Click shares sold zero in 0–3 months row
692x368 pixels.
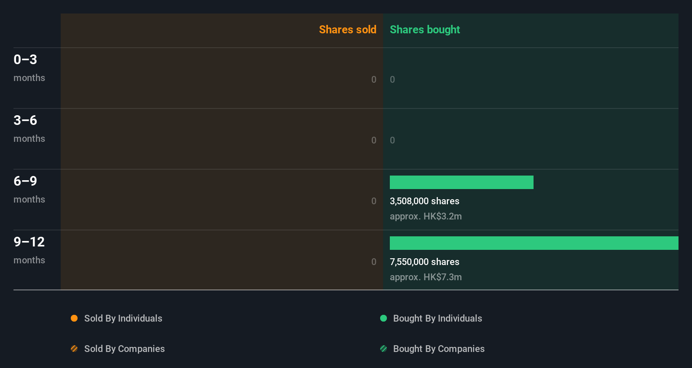pyautogui.click(x=374, y=79)
